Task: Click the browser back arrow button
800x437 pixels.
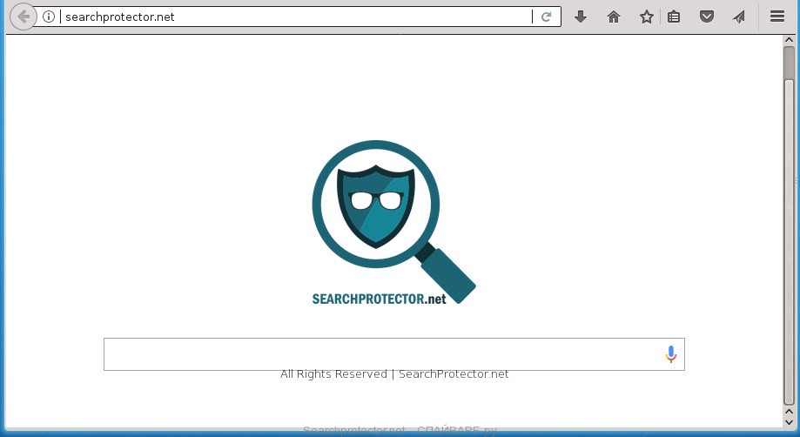Action: (24, 17)
